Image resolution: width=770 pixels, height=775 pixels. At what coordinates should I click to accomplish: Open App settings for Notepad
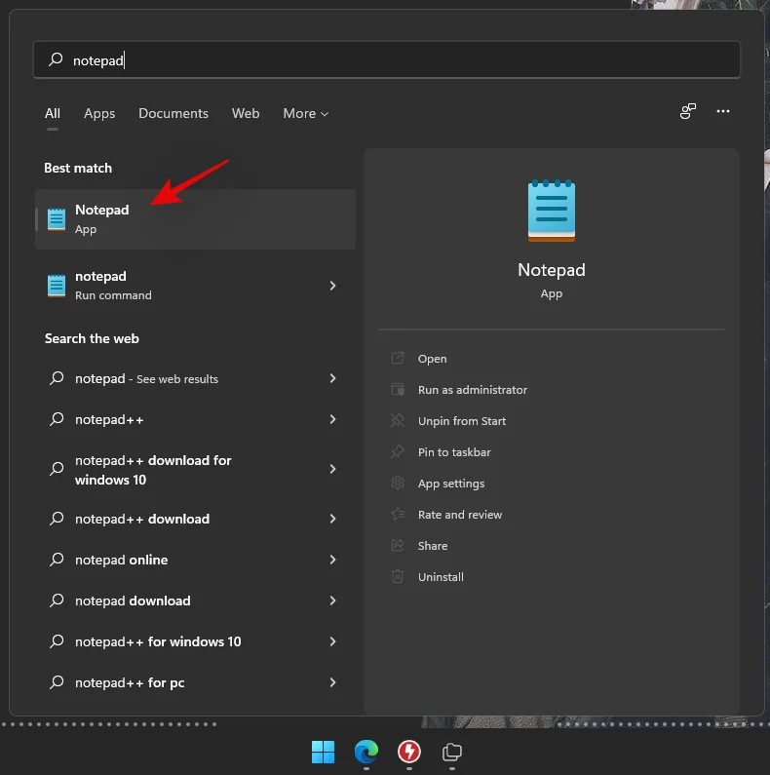coord(451,484)
